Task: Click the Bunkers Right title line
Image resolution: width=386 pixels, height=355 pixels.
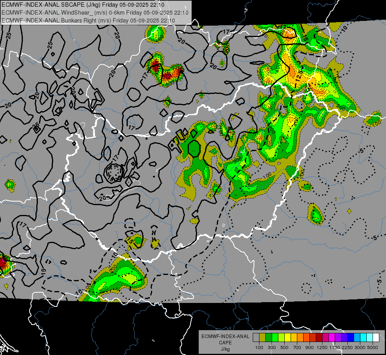Action: pyautogui.click(x=88, y=21)
